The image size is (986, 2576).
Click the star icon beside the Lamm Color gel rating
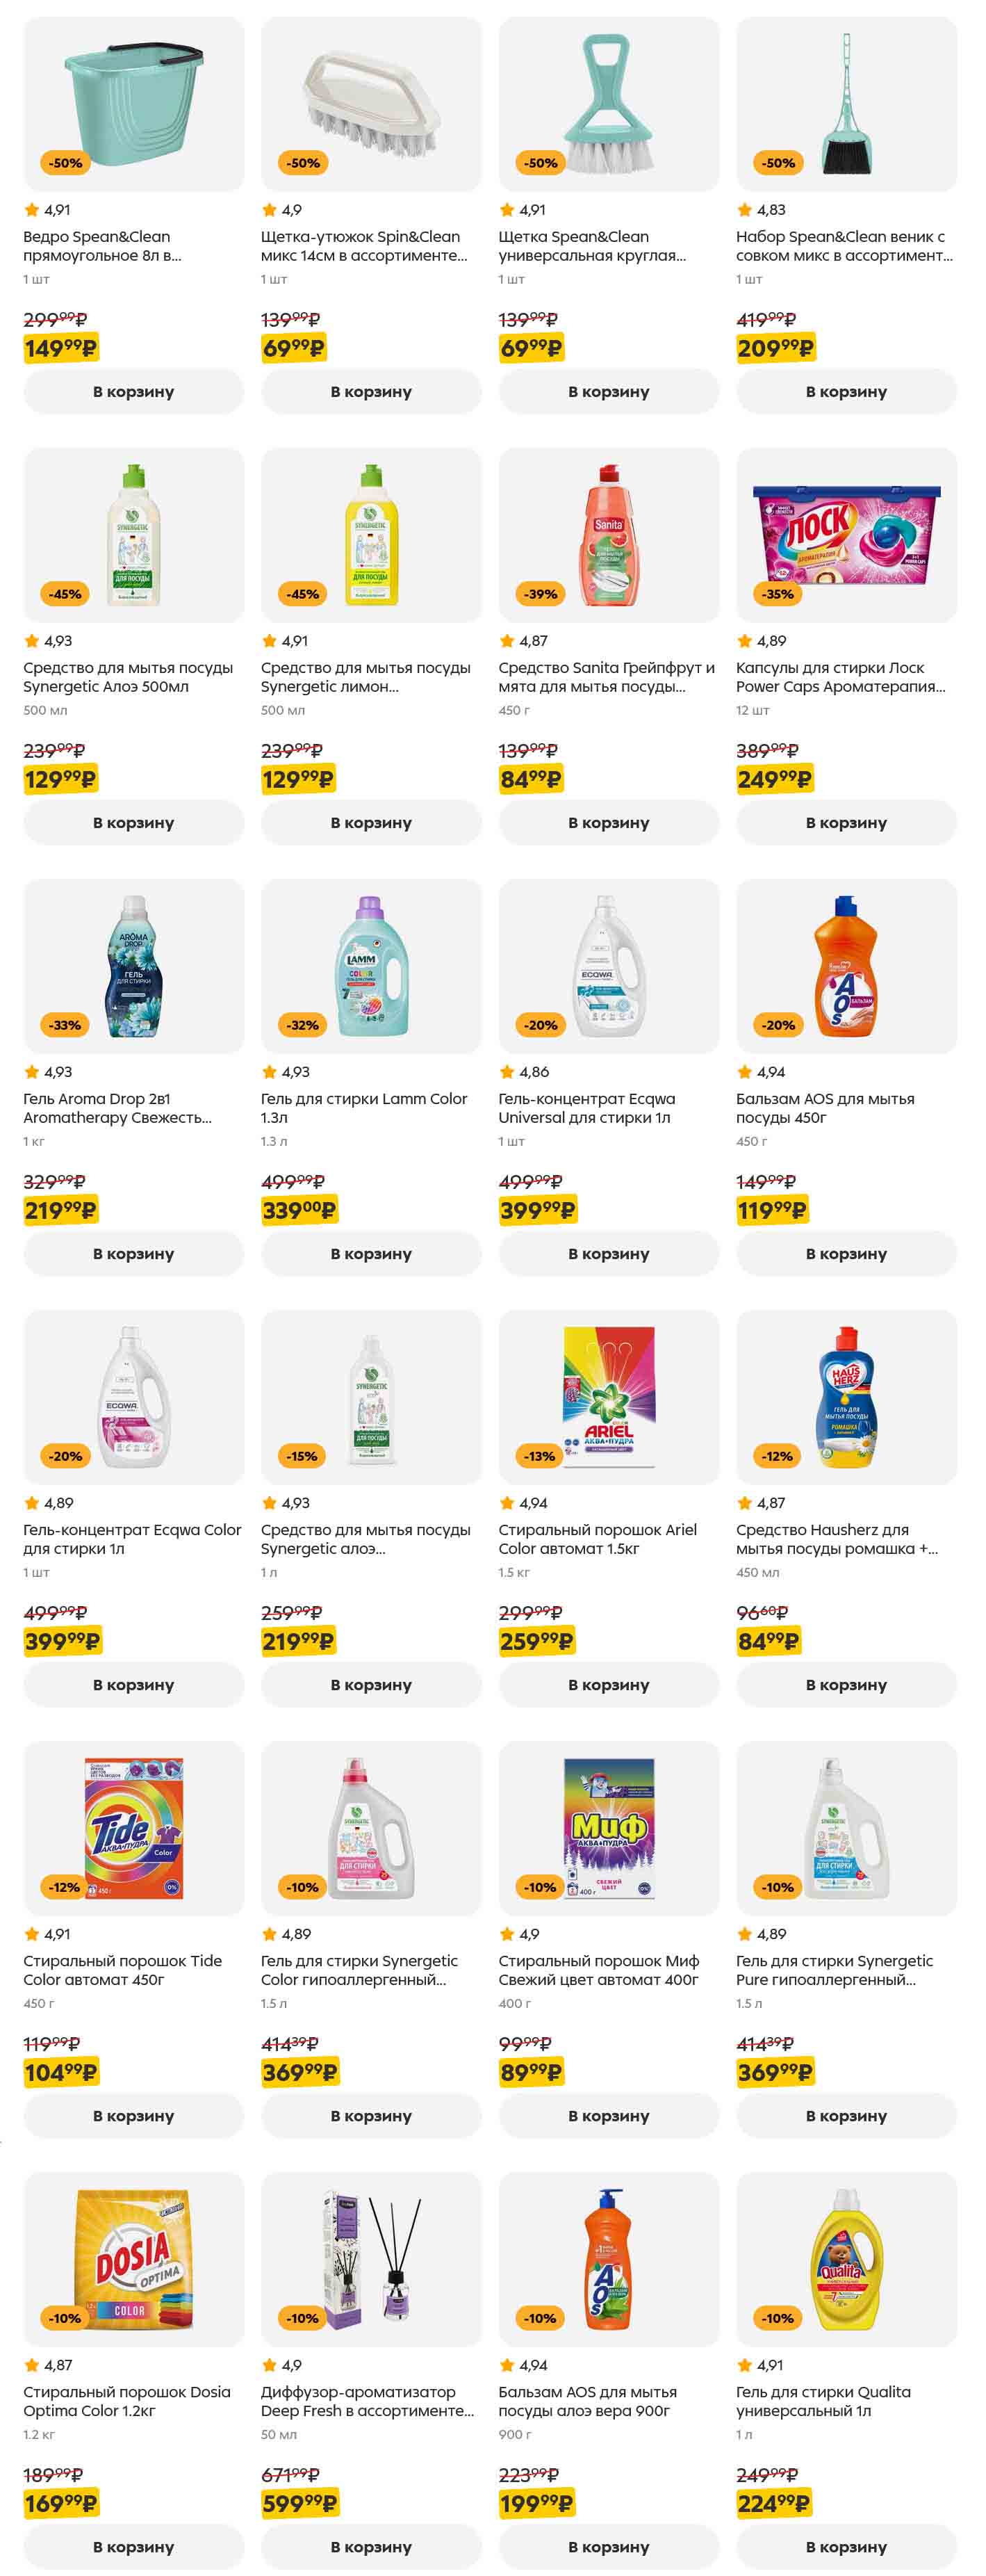(x=269, y=1072)
